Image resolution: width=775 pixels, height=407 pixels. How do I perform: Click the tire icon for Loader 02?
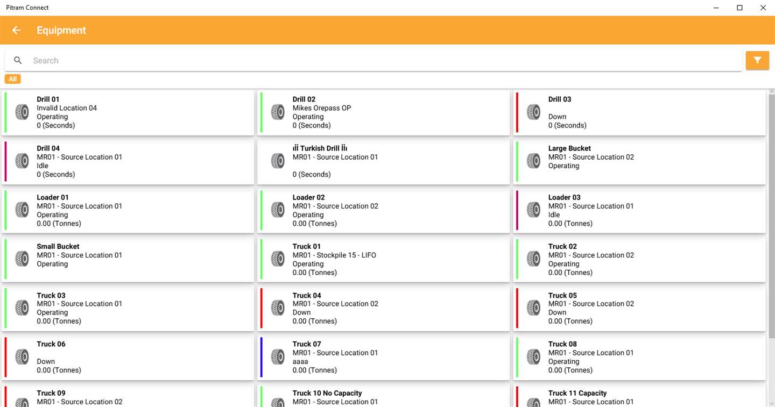tap(278, 210)
